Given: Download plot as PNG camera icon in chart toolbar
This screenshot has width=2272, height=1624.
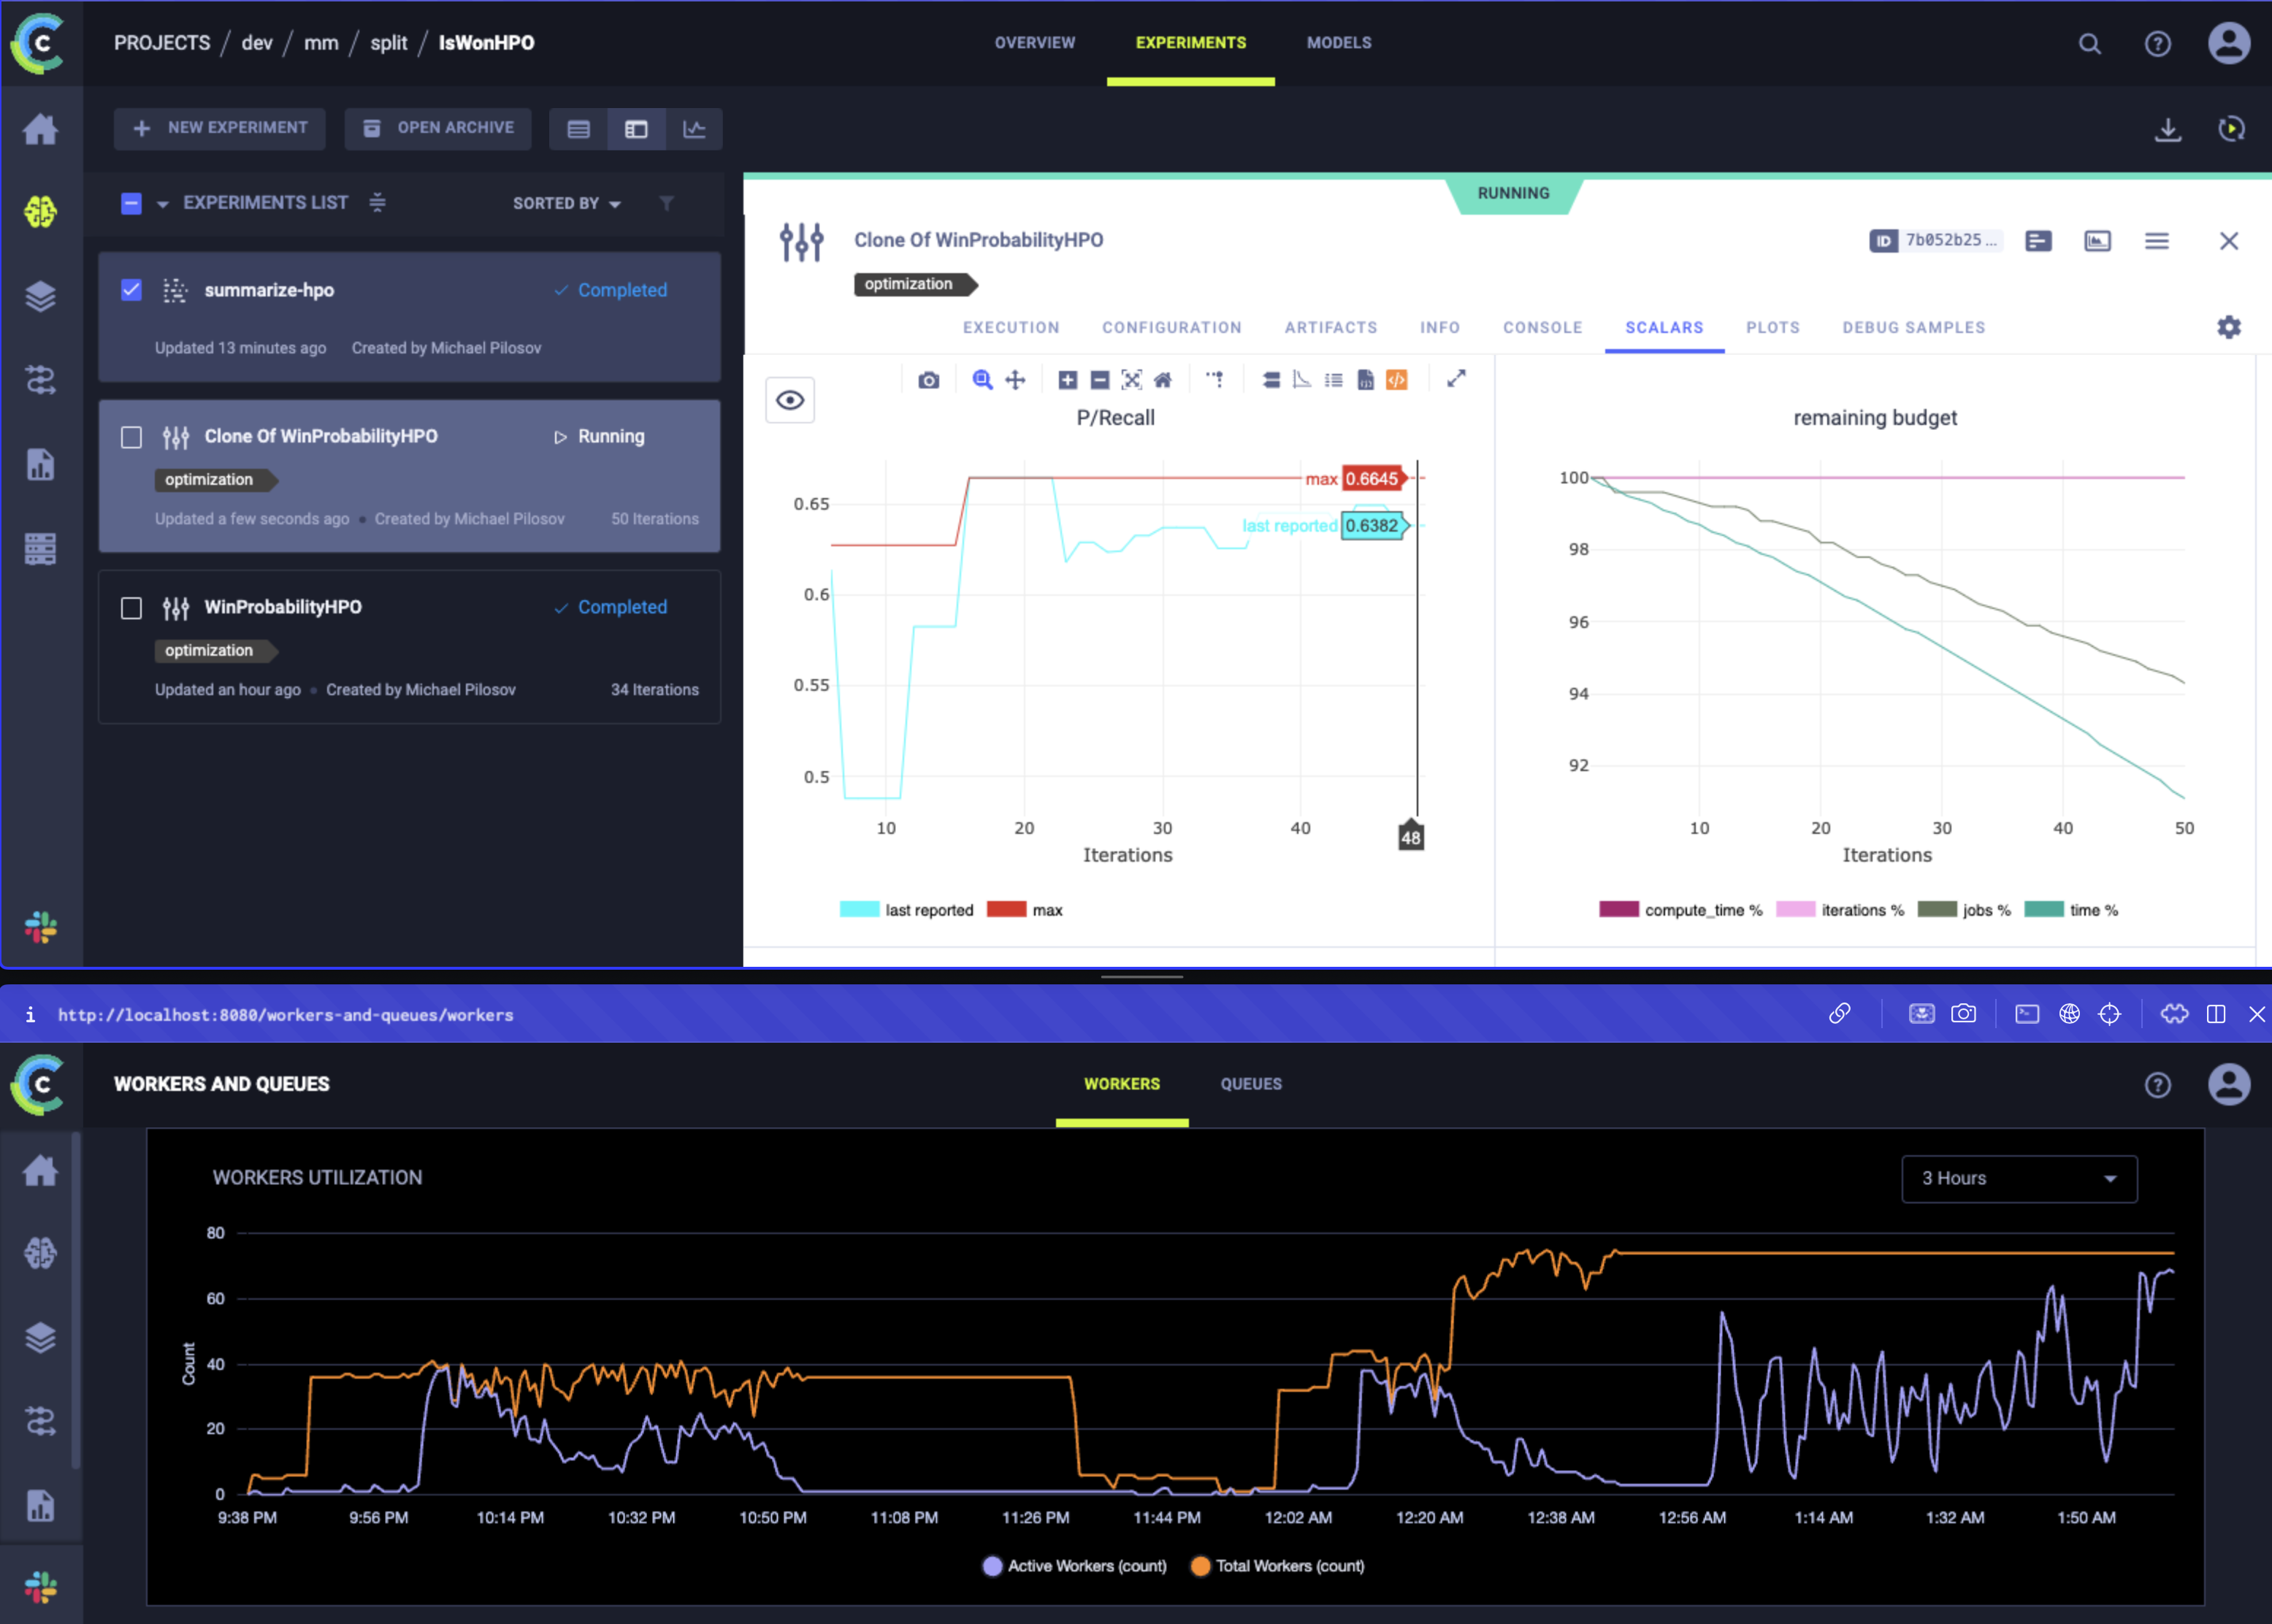Looking at the screenshot, I should pos(929,380).
